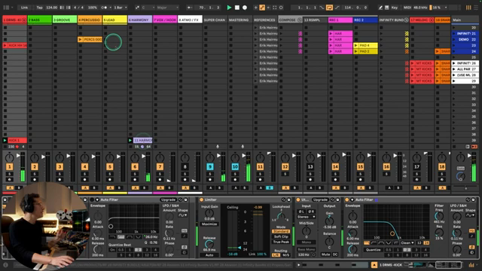Toggle the Key map mode button
The height and width of the screenshot is (271, 482).
click(395, 8)
